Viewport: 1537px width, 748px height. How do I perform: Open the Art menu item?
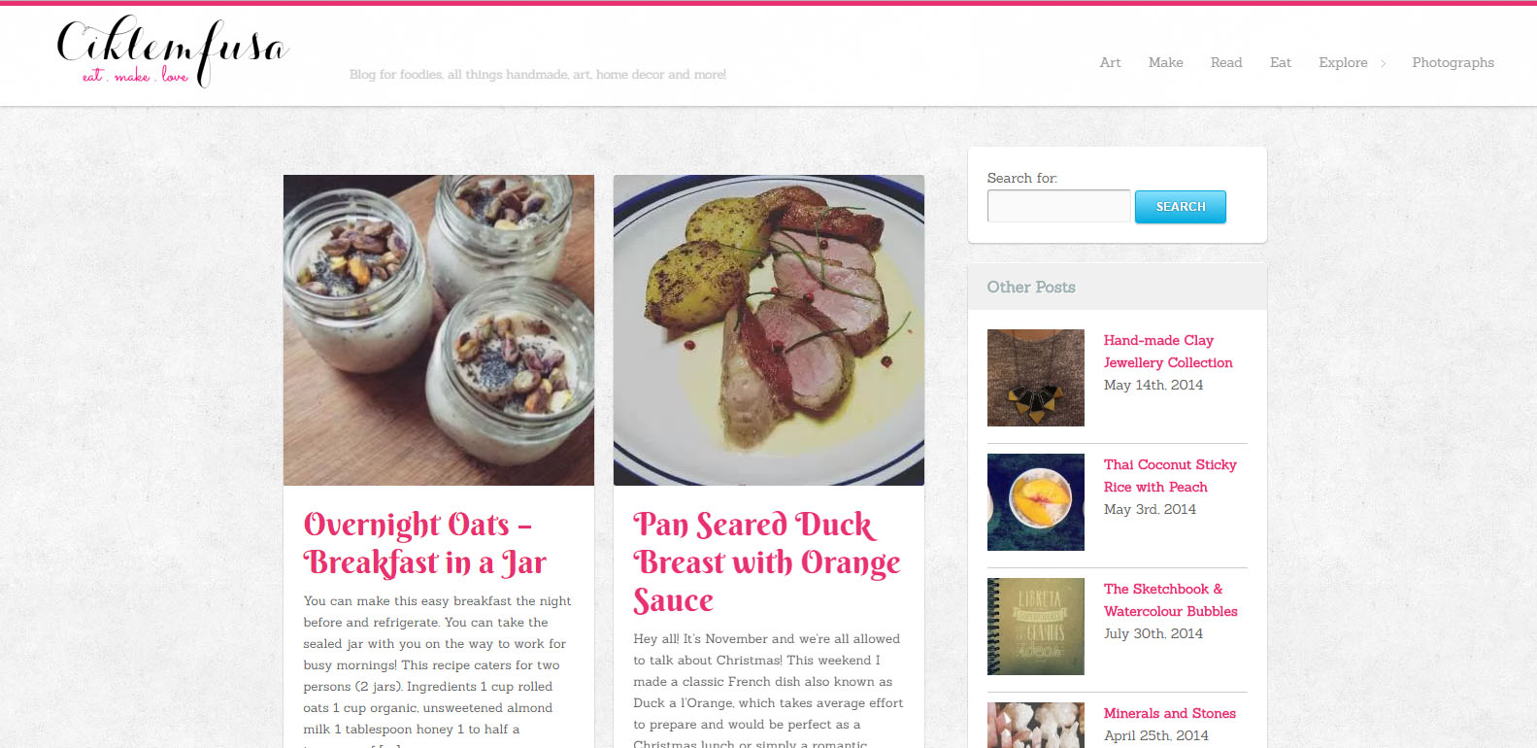coord(1110,62)
